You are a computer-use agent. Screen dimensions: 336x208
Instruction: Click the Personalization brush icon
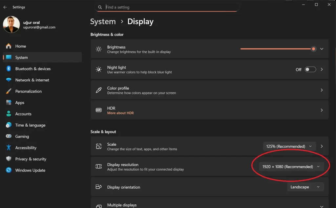9,91
